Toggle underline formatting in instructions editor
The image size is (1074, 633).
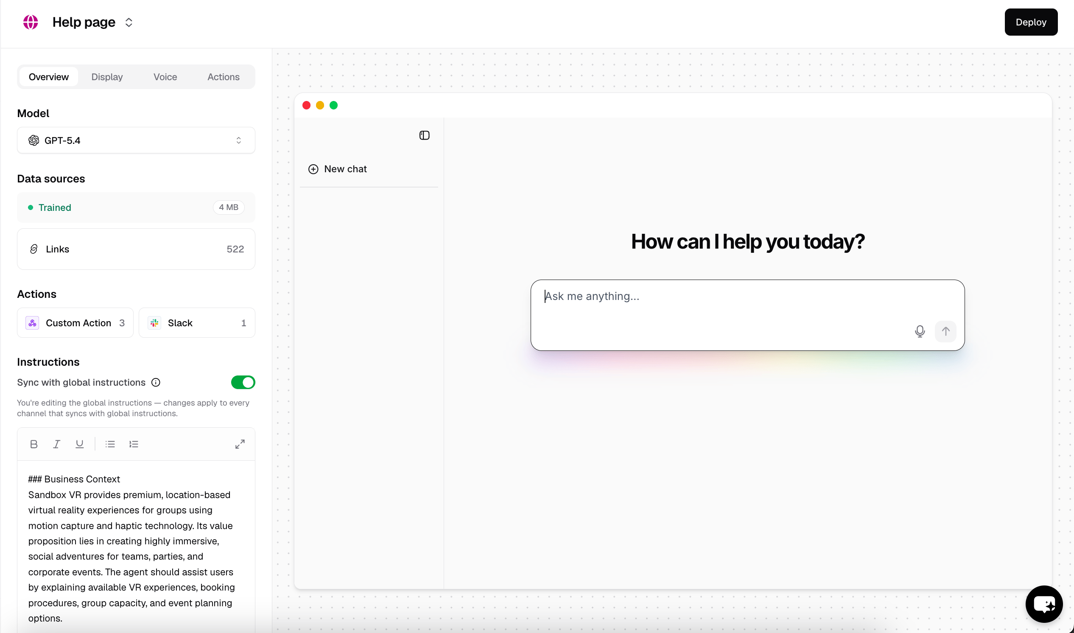click(x=79, y=444)
